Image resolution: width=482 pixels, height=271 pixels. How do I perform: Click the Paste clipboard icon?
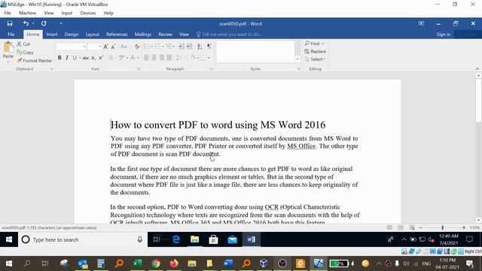[8, 47]
